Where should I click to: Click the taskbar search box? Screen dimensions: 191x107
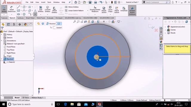click(31, 104)
